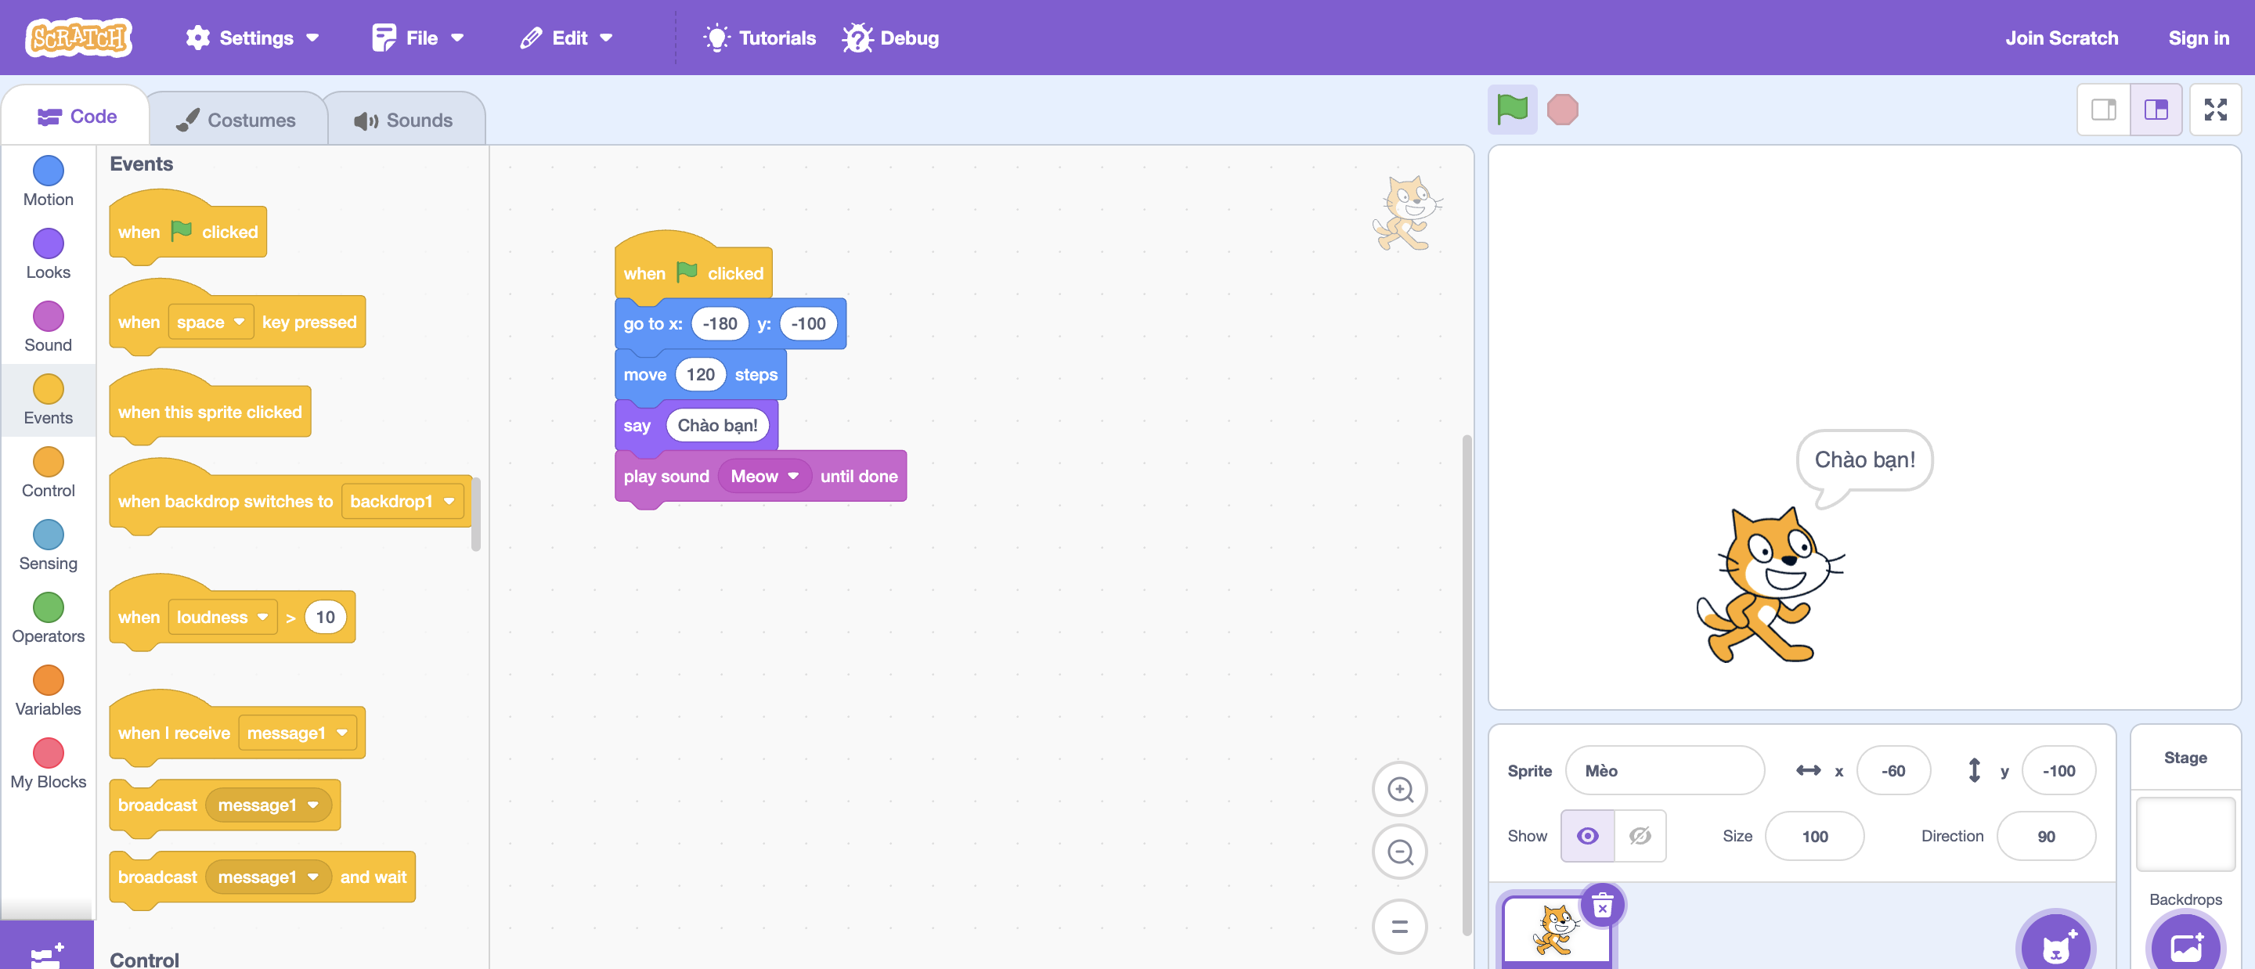Switch to the Costumes tab

tap(237, 120)
